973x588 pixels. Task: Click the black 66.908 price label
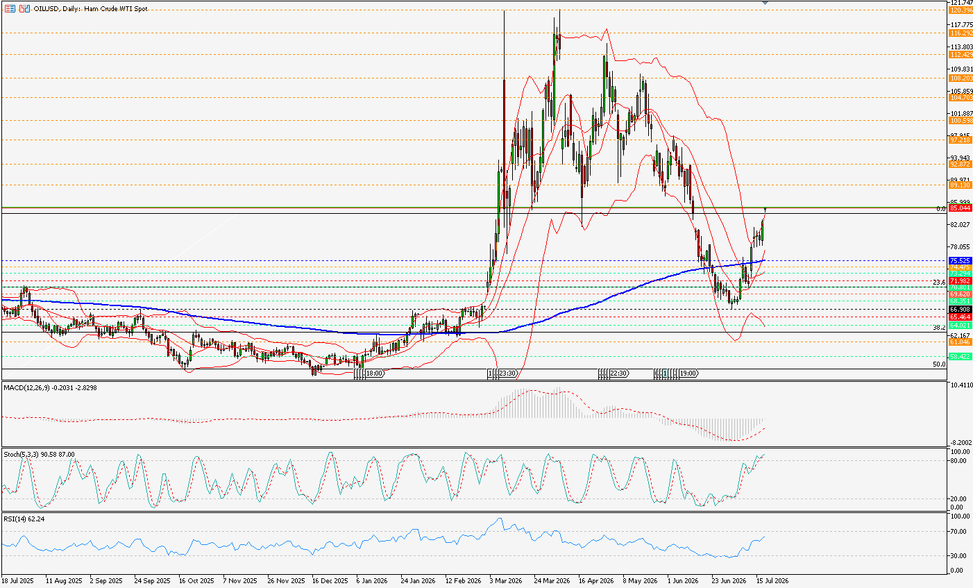pos(961,309)
